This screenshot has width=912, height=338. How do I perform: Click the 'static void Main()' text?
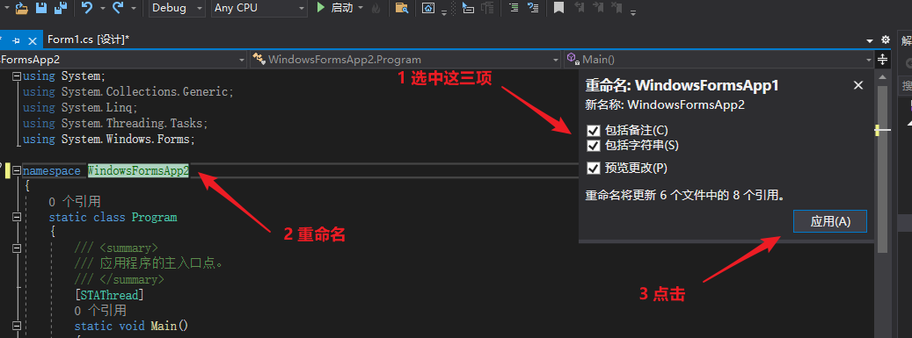(x=131, y=326)
